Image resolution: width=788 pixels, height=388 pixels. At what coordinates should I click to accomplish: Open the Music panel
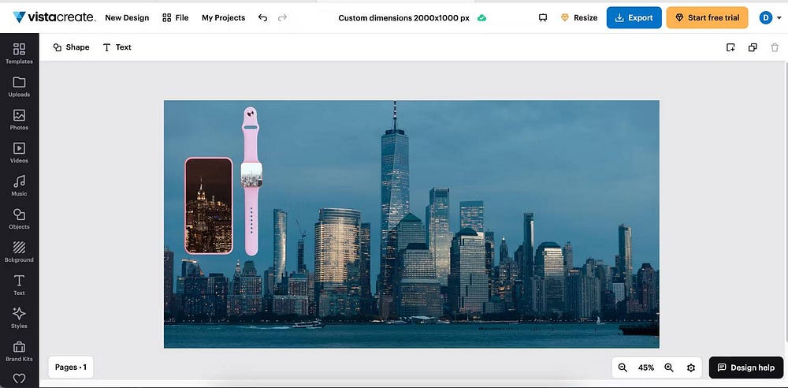(x=19, y=185)
